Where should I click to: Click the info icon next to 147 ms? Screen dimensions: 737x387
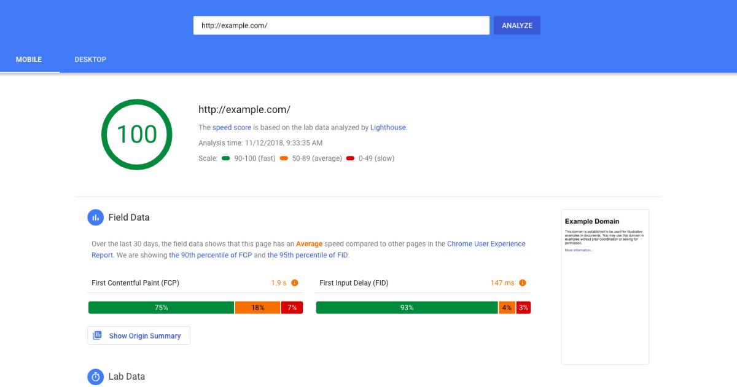[523, 283]
